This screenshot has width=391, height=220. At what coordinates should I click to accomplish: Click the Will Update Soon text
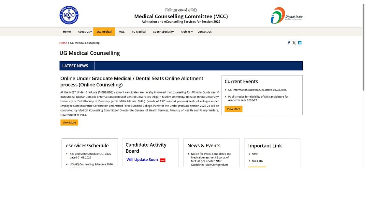point(142,160)
